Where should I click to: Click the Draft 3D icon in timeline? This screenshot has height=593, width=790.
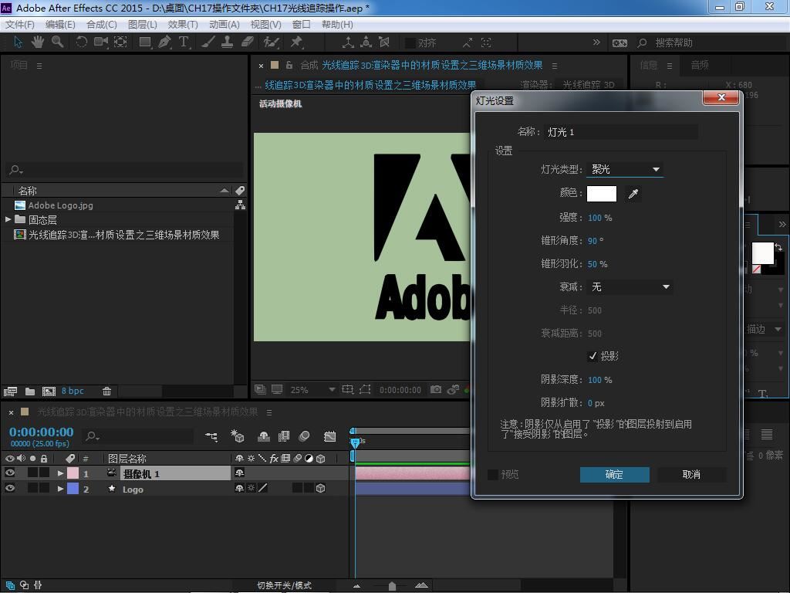[237, 436]
